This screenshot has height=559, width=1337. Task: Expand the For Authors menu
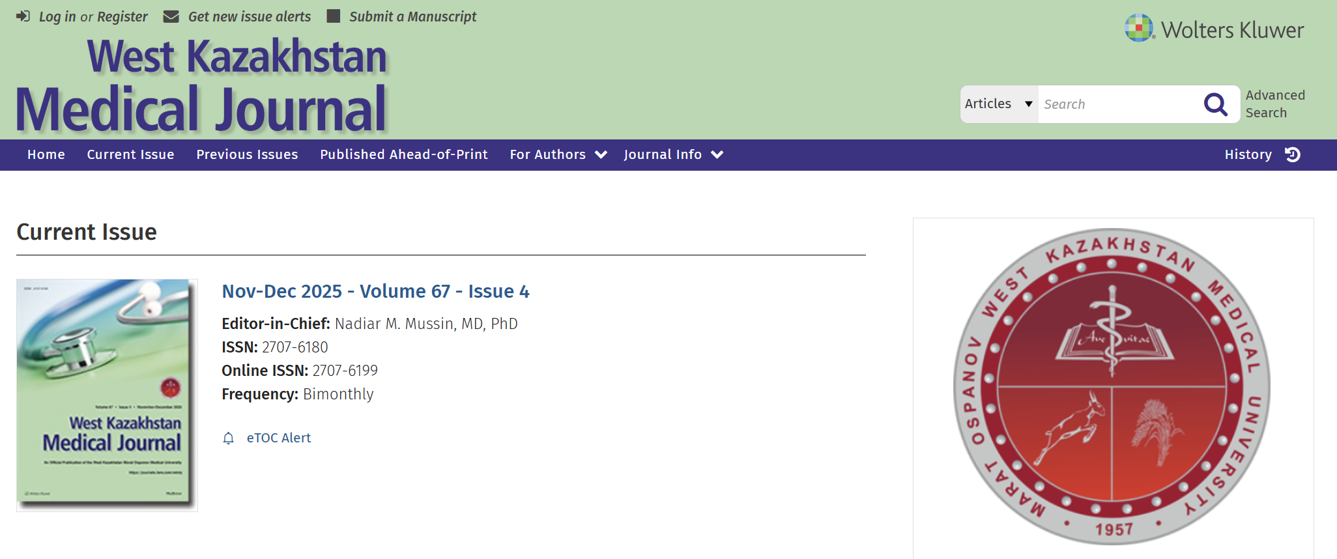(x=558, y=154)
